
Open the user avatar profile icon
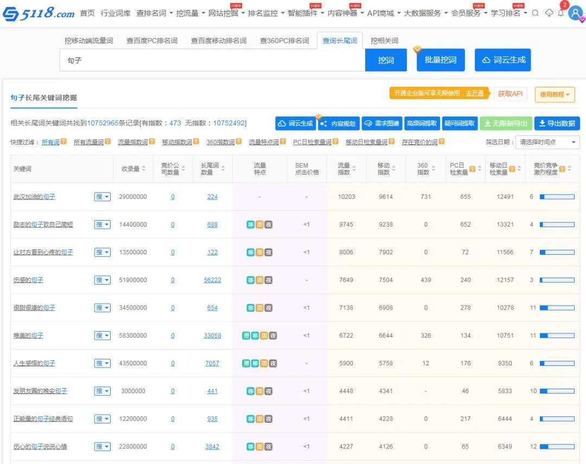575,13
